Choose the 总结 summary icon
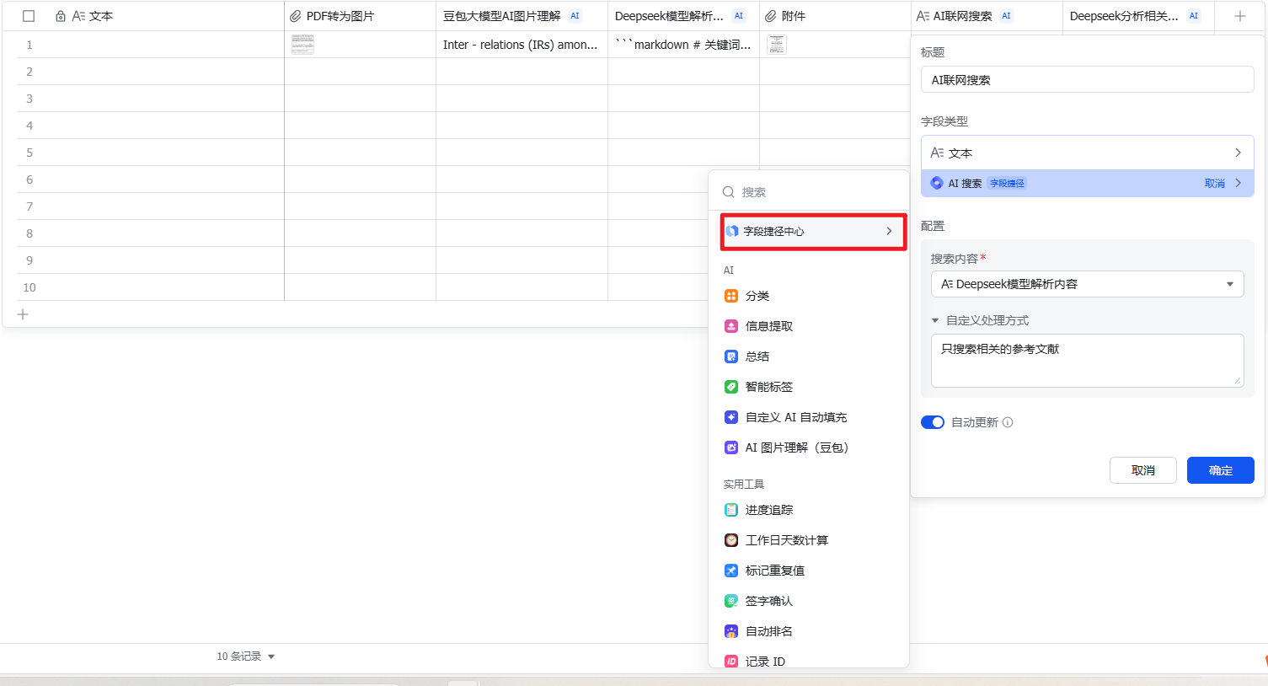 coord(731,356)
